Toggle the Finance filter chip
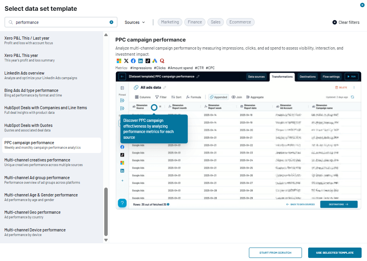367x261 pixels. click(195, 22)
